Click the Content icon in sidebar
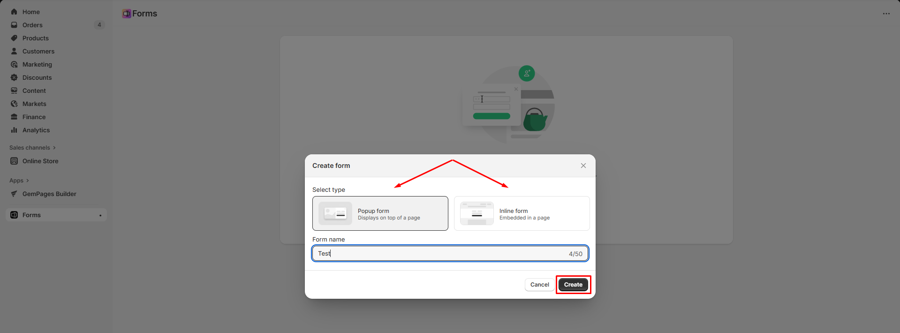The height and width of the screenshot is (333, 900). (x=14, y=91)
